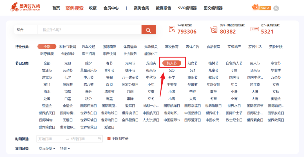Screen dimensions: 304x157
Task: Choose the 冬至 solar term filter
Action: tap(213, 99)
